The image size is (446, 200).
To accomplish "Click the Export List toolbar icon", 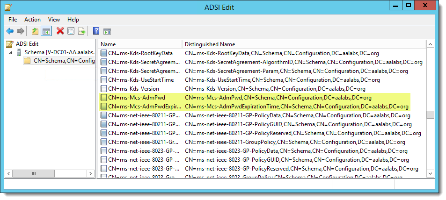I will click(x=82, y=31).
